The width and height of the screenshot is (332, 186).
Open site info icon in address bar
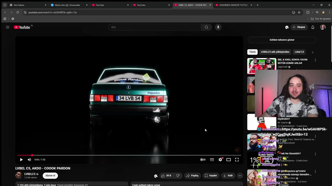click(25, 12)
